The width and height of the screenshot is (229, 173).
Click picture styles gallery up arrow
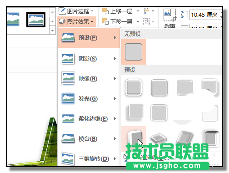click(52, 12)
